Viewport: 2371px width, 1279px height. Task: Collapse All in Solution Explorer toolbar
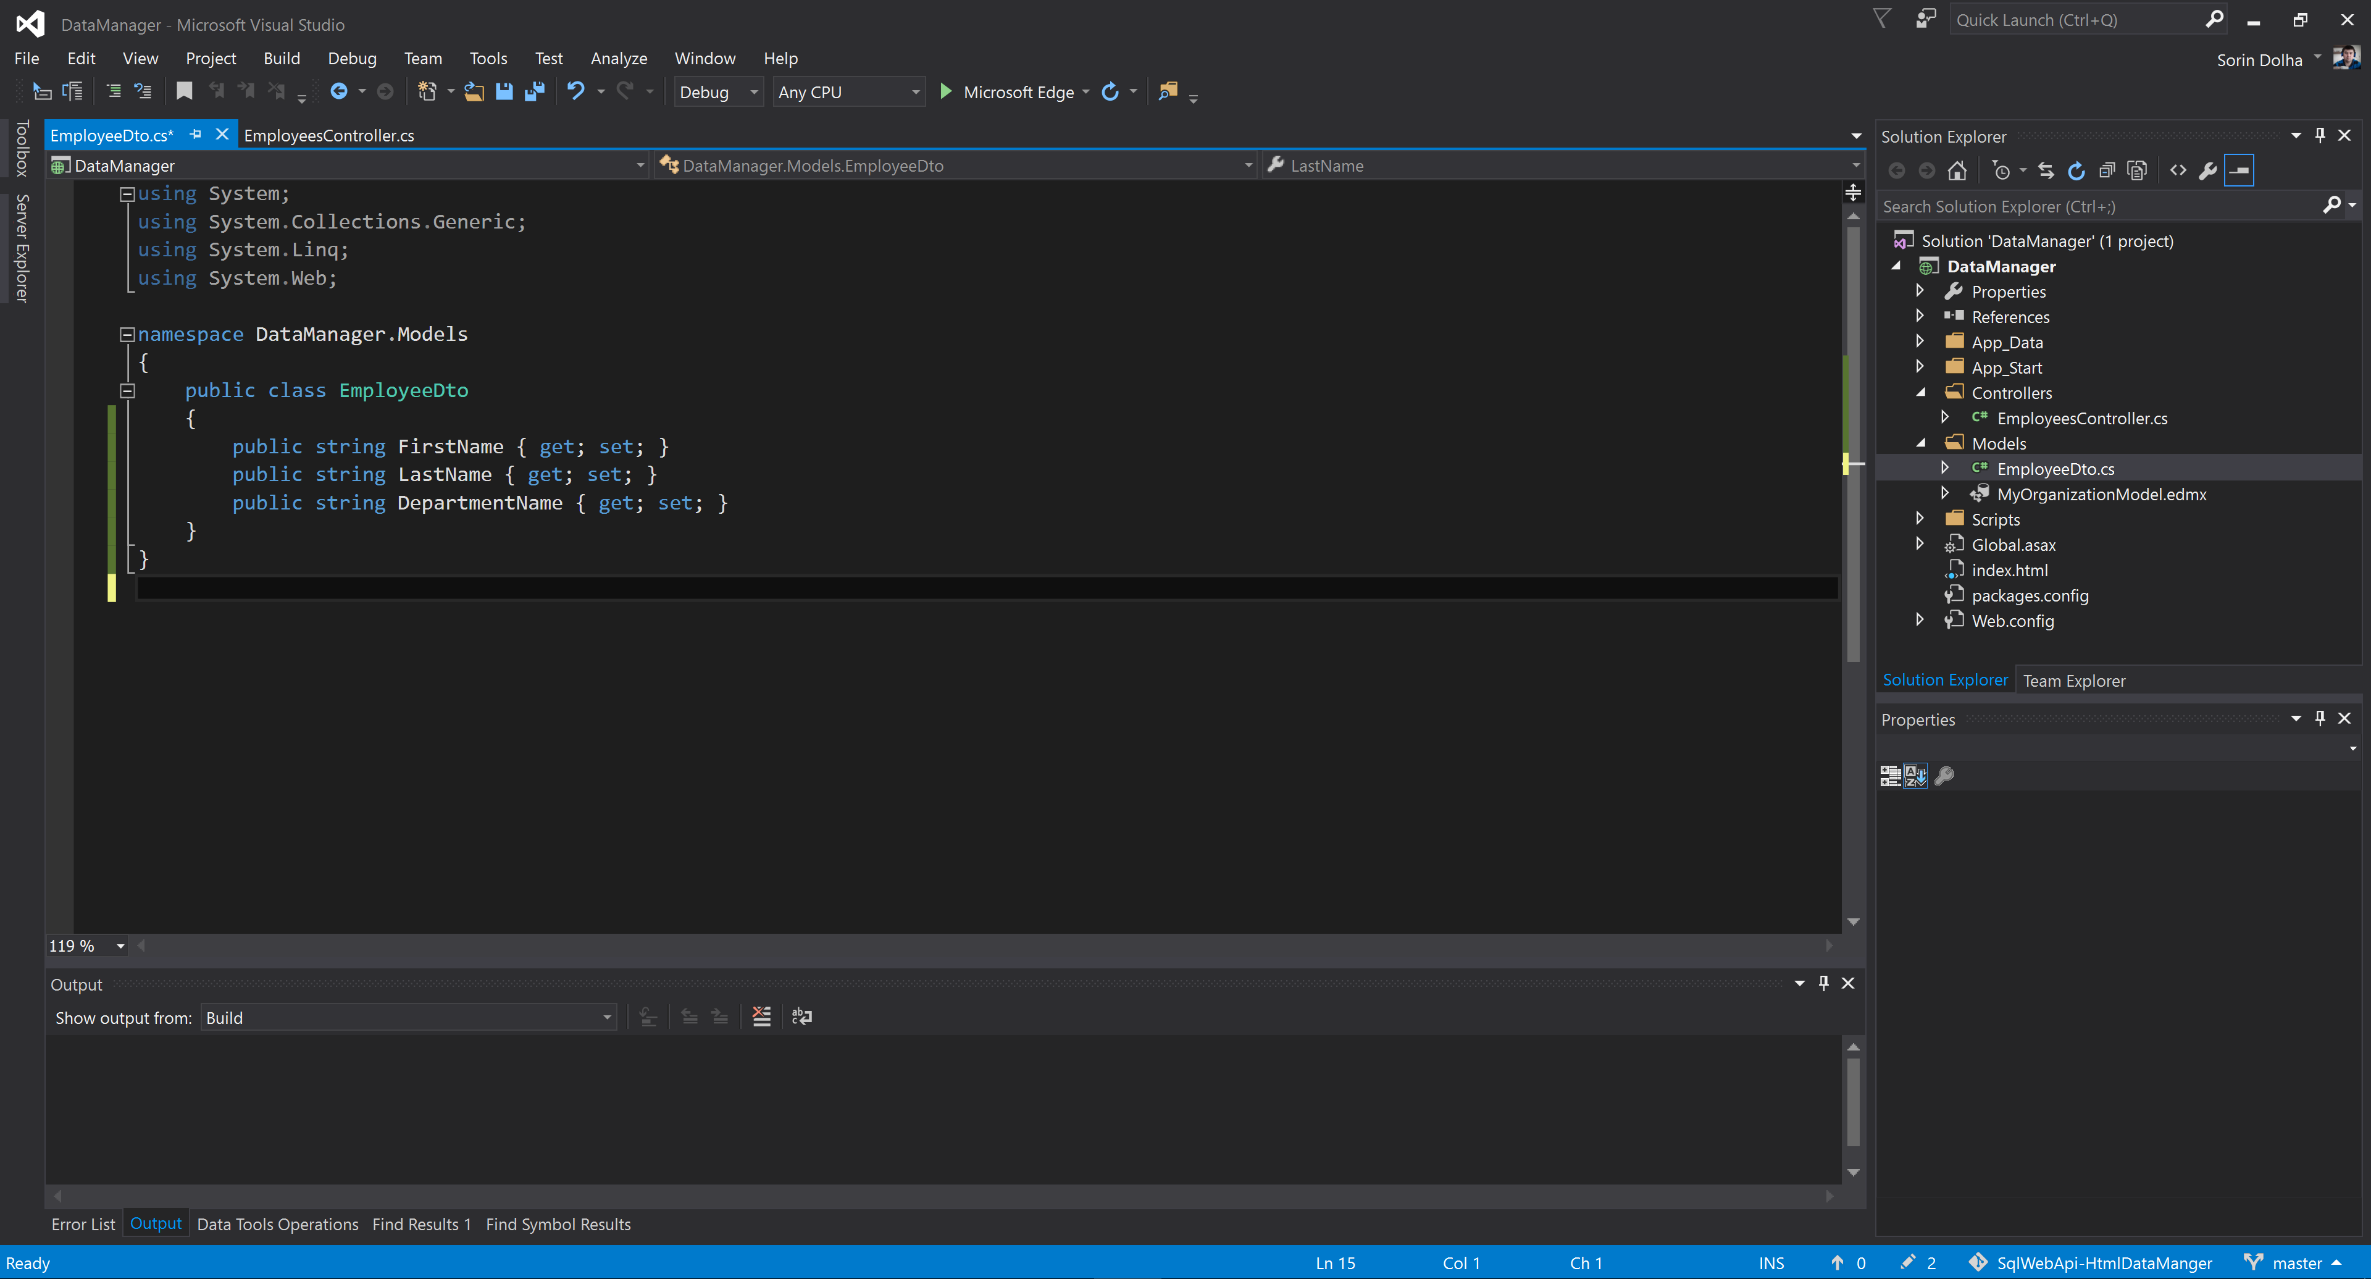click(x=2107, y=170)
